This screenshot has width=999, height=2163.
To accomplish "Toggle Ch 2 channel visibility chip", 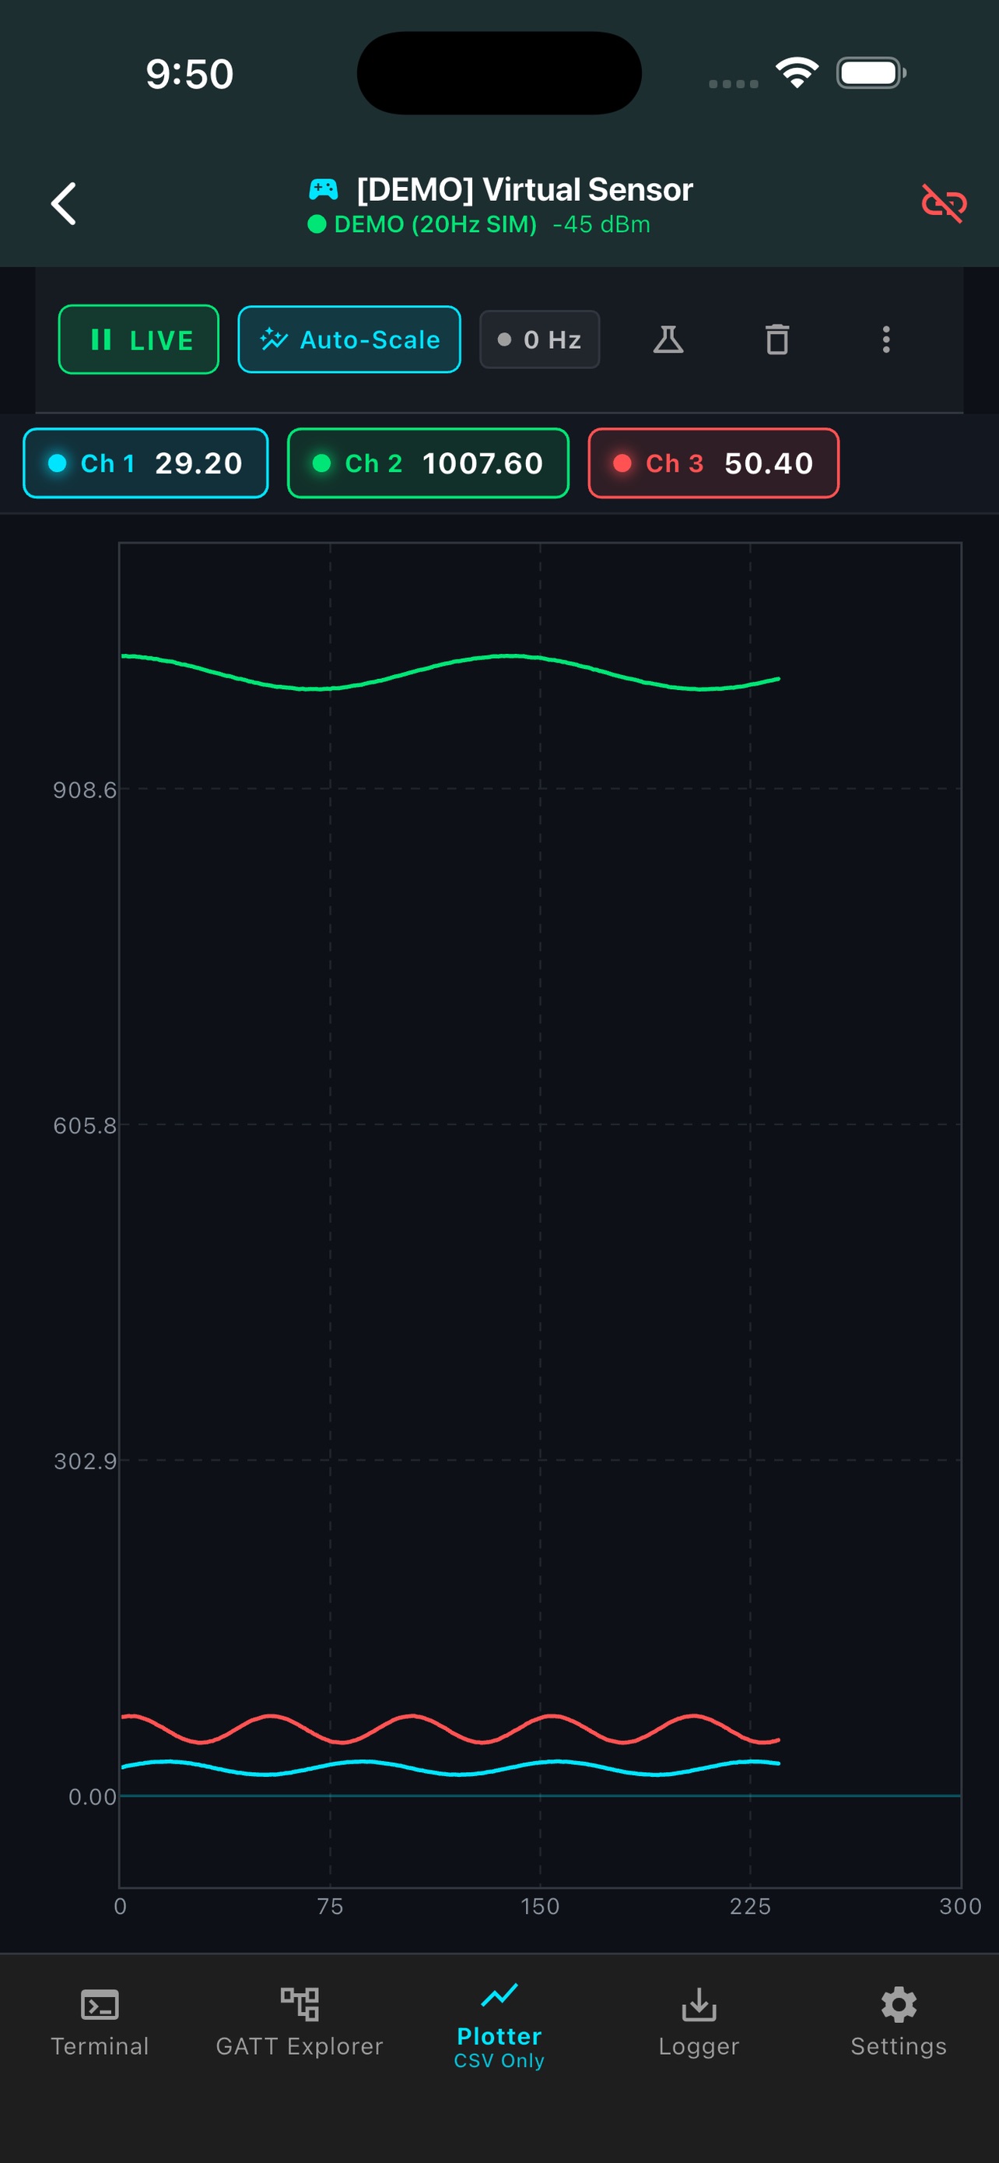I will pos(428,463).
